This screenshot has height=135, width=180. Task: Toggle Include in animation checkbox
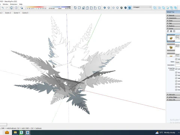tap(176, 59)
